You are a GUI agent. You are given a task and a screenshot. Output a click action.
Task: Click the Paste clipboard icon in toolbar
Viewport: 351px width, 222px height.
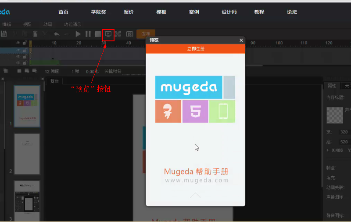click(x=35, y=34)
